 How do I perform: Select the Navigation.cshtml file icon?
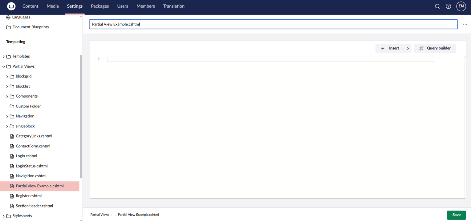tap(11, 176)
